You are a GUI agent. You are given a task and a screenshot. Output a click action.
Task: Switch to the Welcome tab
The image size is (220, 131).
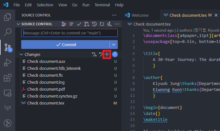140,15
